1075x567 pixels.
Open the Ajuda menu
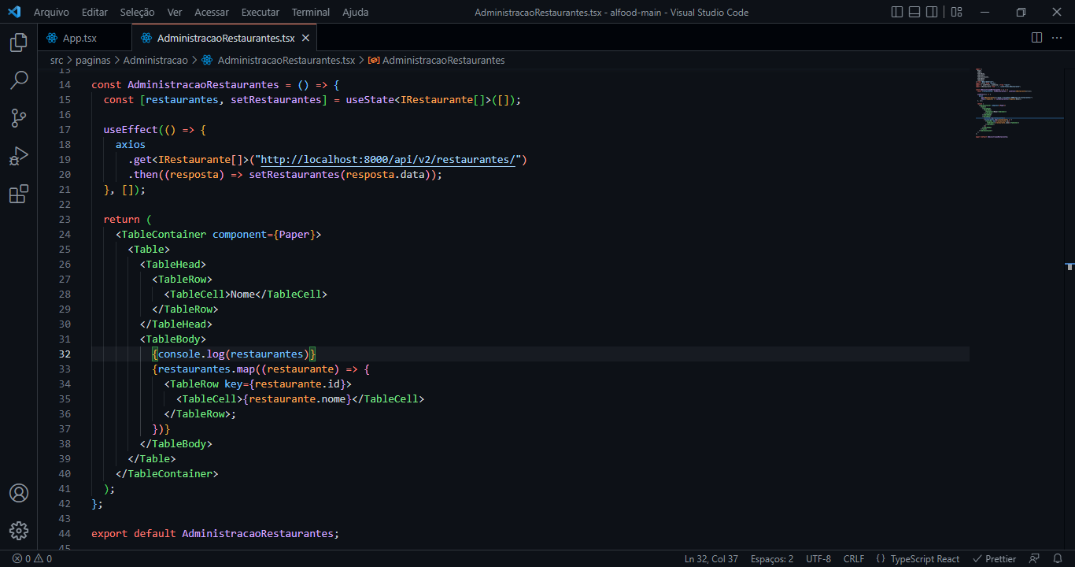pos(356,13)
